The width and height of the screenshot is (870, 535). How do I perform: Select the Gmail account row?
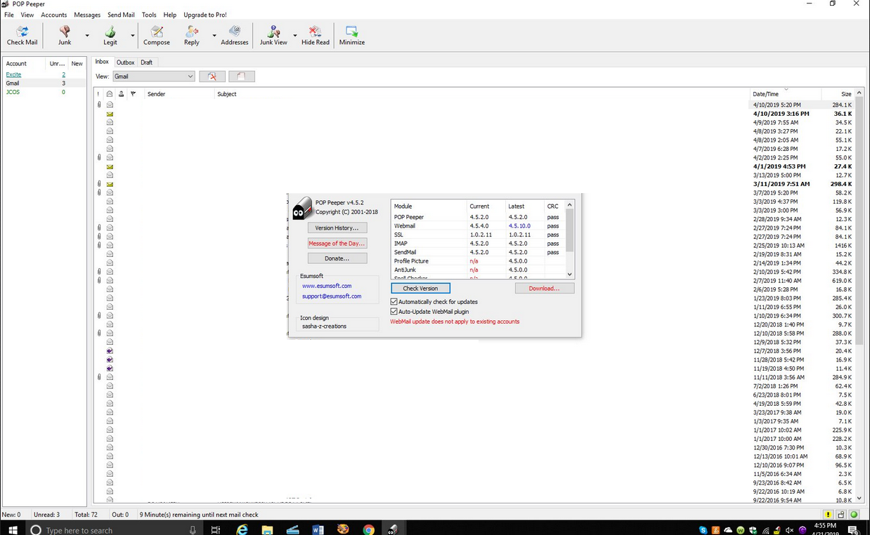click(x=45, y=84)
